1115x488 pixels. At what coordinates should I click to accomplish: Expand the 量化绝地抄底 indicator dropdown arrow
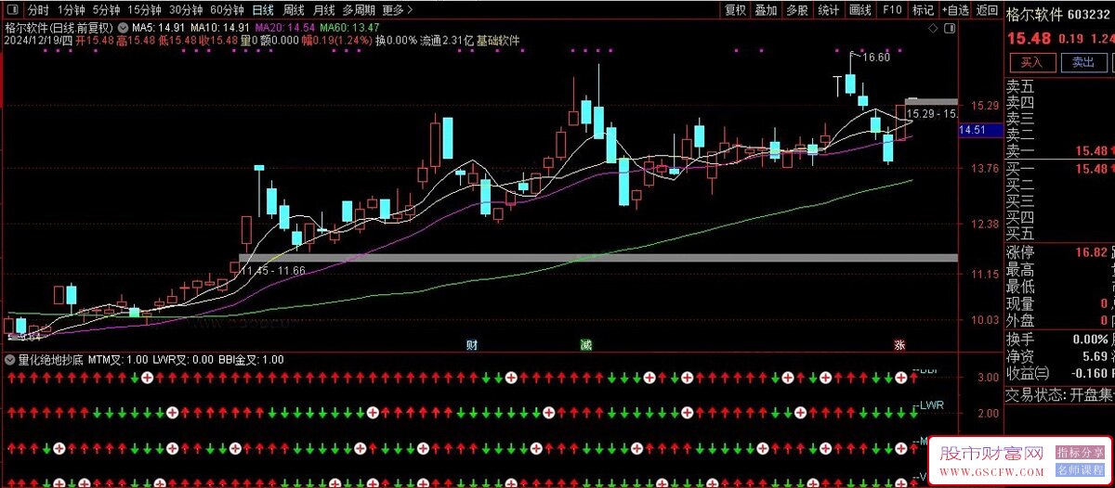click(10, 359)
